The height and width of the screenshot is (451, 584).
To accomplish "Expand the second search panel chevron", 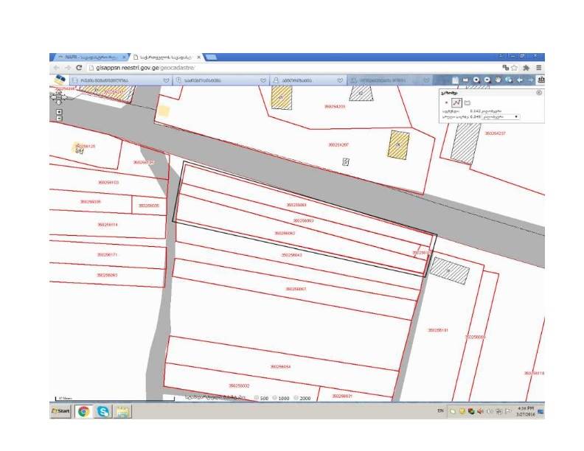I will pyautogui.click(x=263, y=80).
